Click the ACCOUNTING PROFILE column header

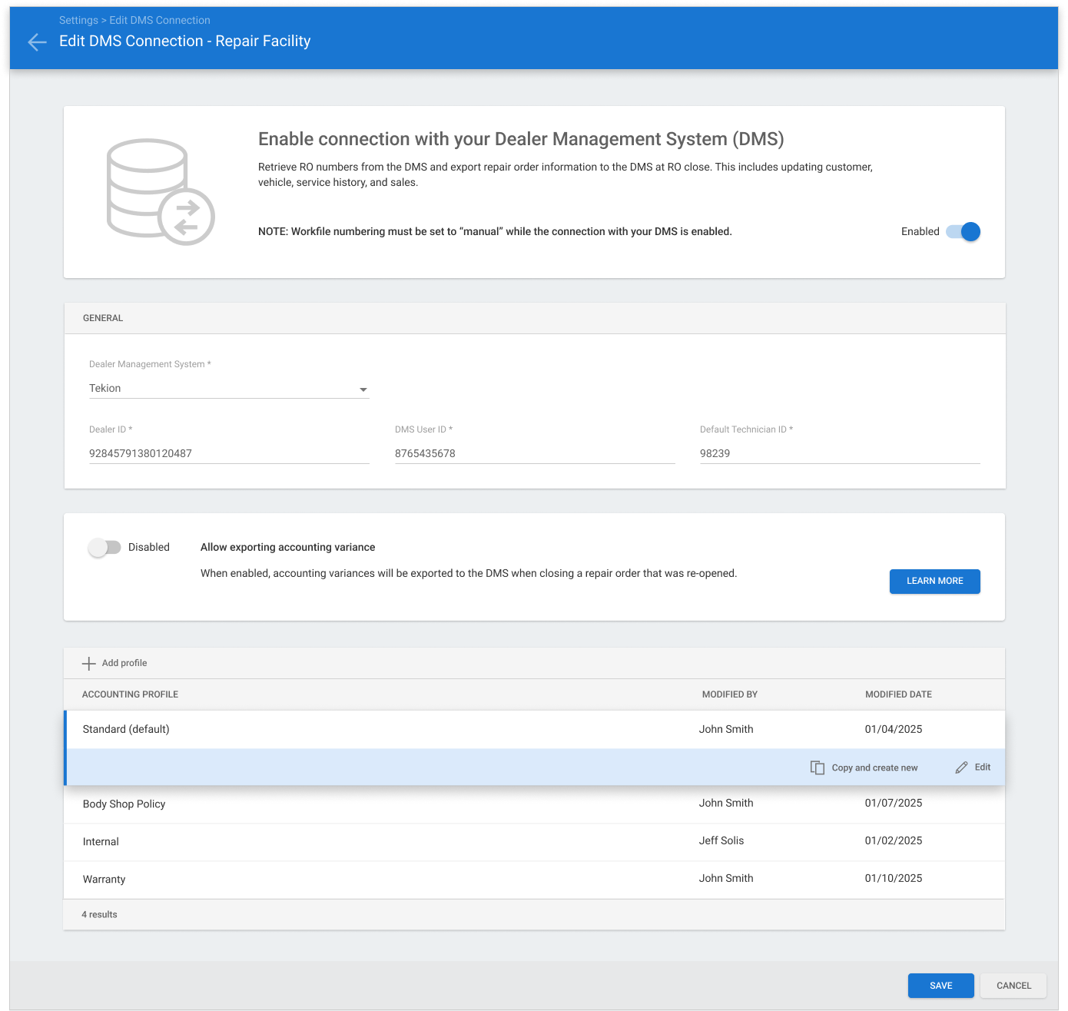(130, 694)
